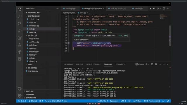Run the Python file with play button
Viewport: 187px width, 105px height.
coord(158,8)
